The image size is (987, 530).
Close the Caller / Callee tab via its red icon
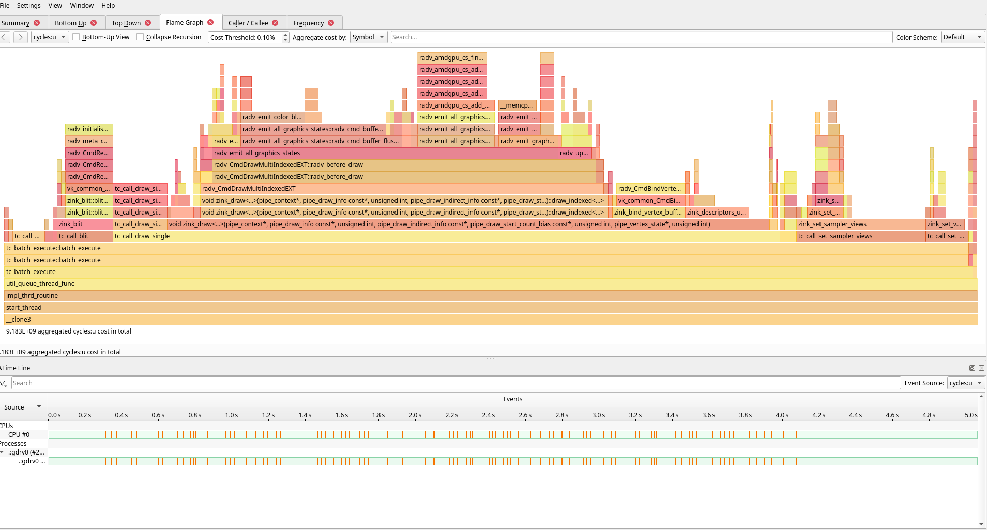pos(275,23)
